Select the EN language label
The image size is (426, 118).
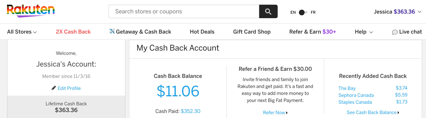[293, 12]
